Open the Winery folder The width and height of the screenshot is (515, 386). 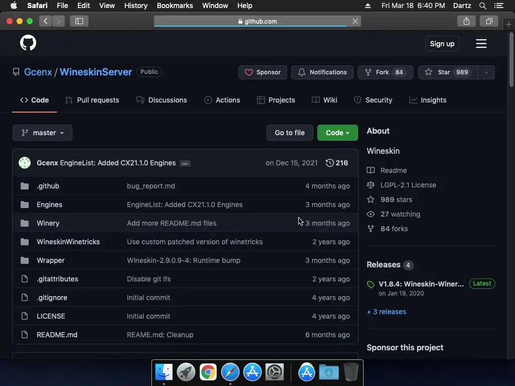click(x=48, y=223)
